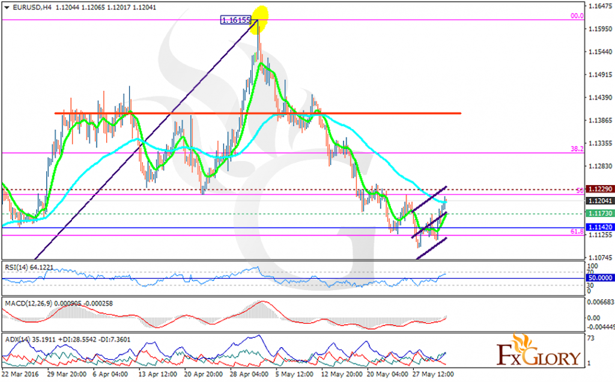Click the EURUSD,H4 symbol title
The image size is (615, 382).
pyautogui.click(x=32, y=7)
